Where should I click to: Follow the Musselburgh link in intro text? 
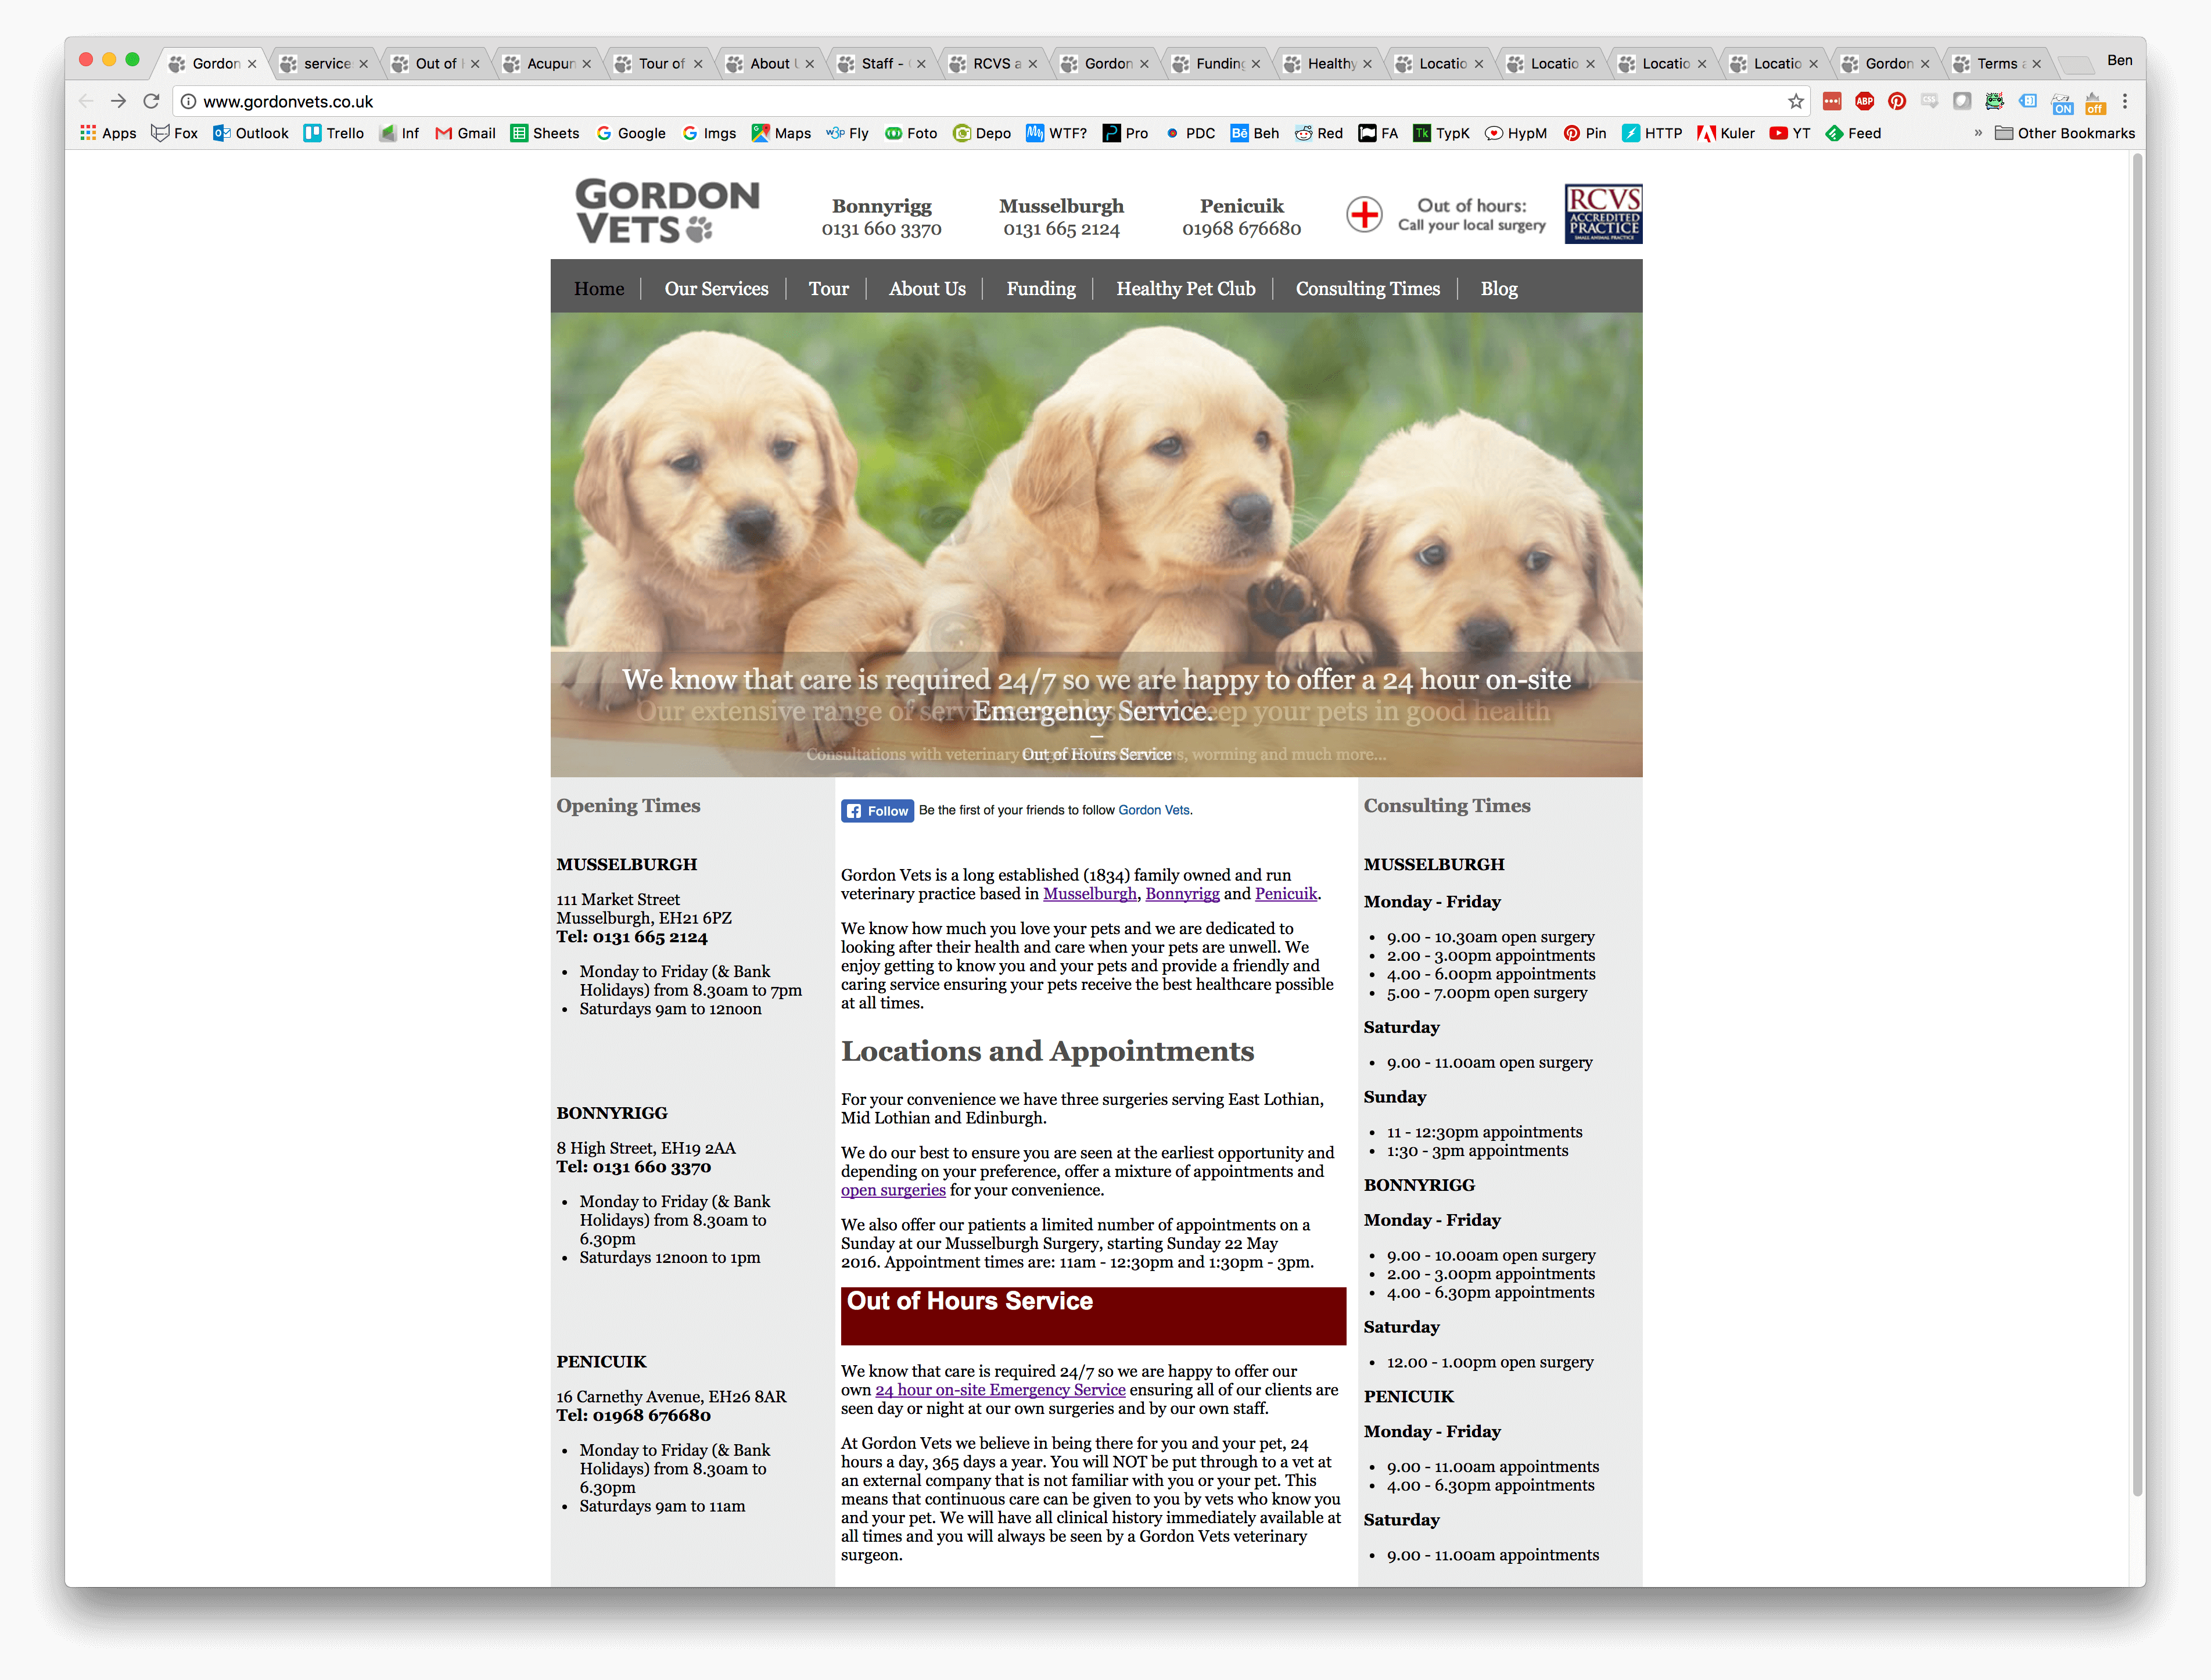(1089, 893)
